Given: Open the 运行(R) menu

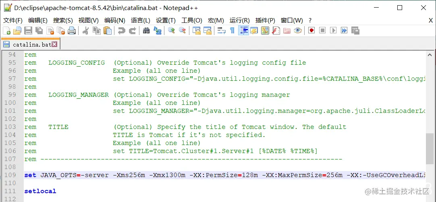Looking at the screenshot, I should [240, 20].
